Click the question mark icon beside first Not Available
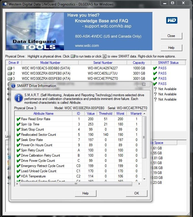The image size is (193, 217). pos(155,89)
